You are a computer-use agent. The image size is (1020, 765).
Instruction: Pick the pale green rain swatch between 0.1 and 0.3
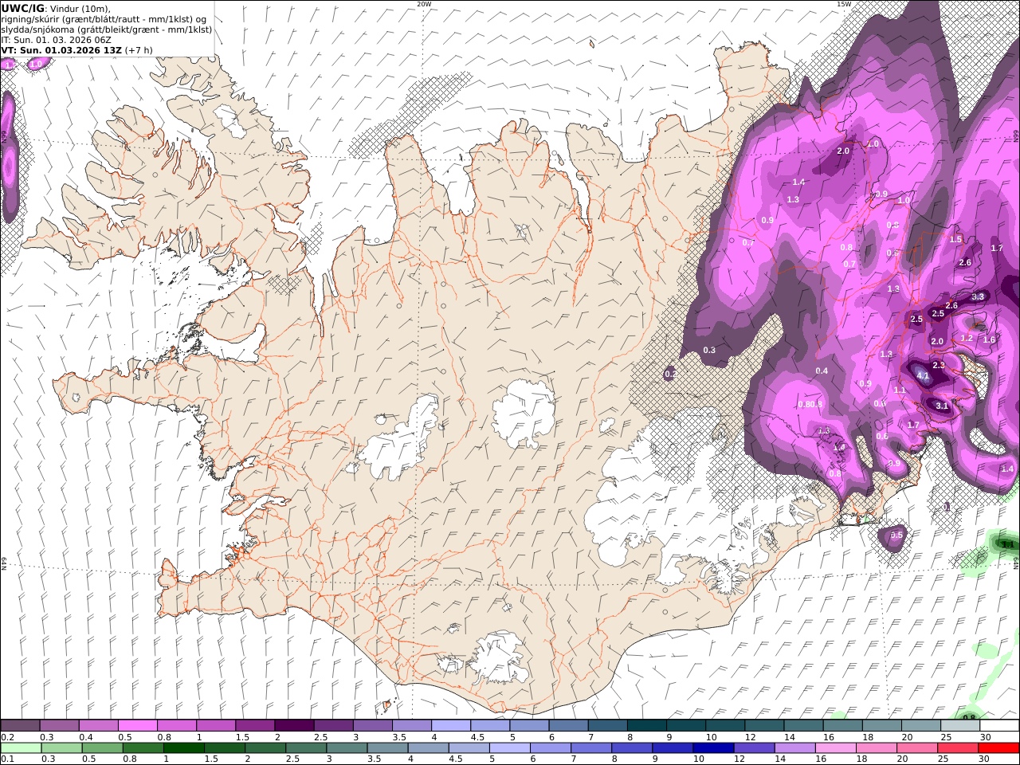[x=22, y=748]
